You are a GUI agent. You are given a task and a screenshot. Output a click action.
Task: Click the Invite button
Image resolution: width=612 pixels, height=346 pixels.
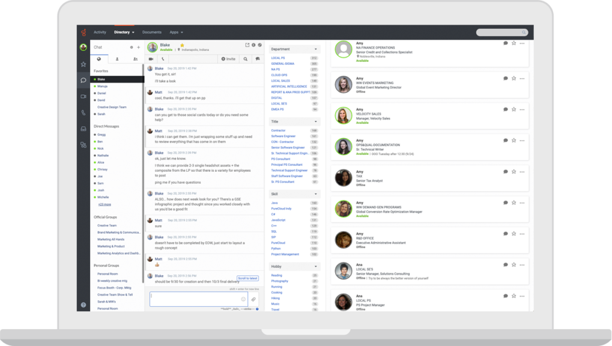point(230,59)
